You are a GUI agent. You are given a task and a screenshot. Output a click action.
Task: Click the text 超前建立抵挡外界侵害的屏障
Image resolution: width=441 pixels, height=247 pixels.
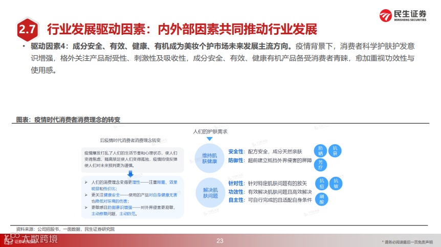[x=280, y=161]
